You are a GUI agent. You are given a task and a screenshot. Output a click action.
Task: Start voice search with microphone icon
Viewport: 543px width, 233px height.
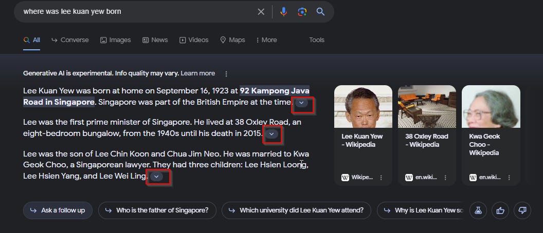284,12
